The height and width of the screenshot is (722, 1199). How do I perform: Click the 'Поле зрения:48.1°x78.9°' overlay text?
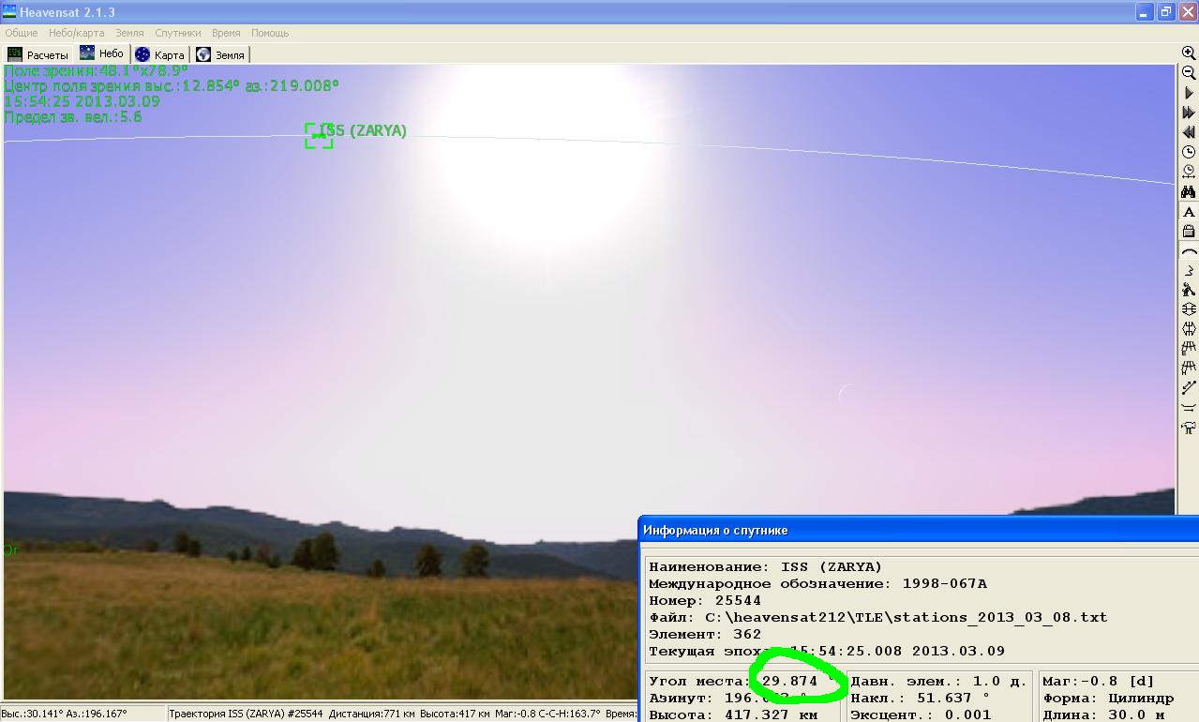[96, 70]
